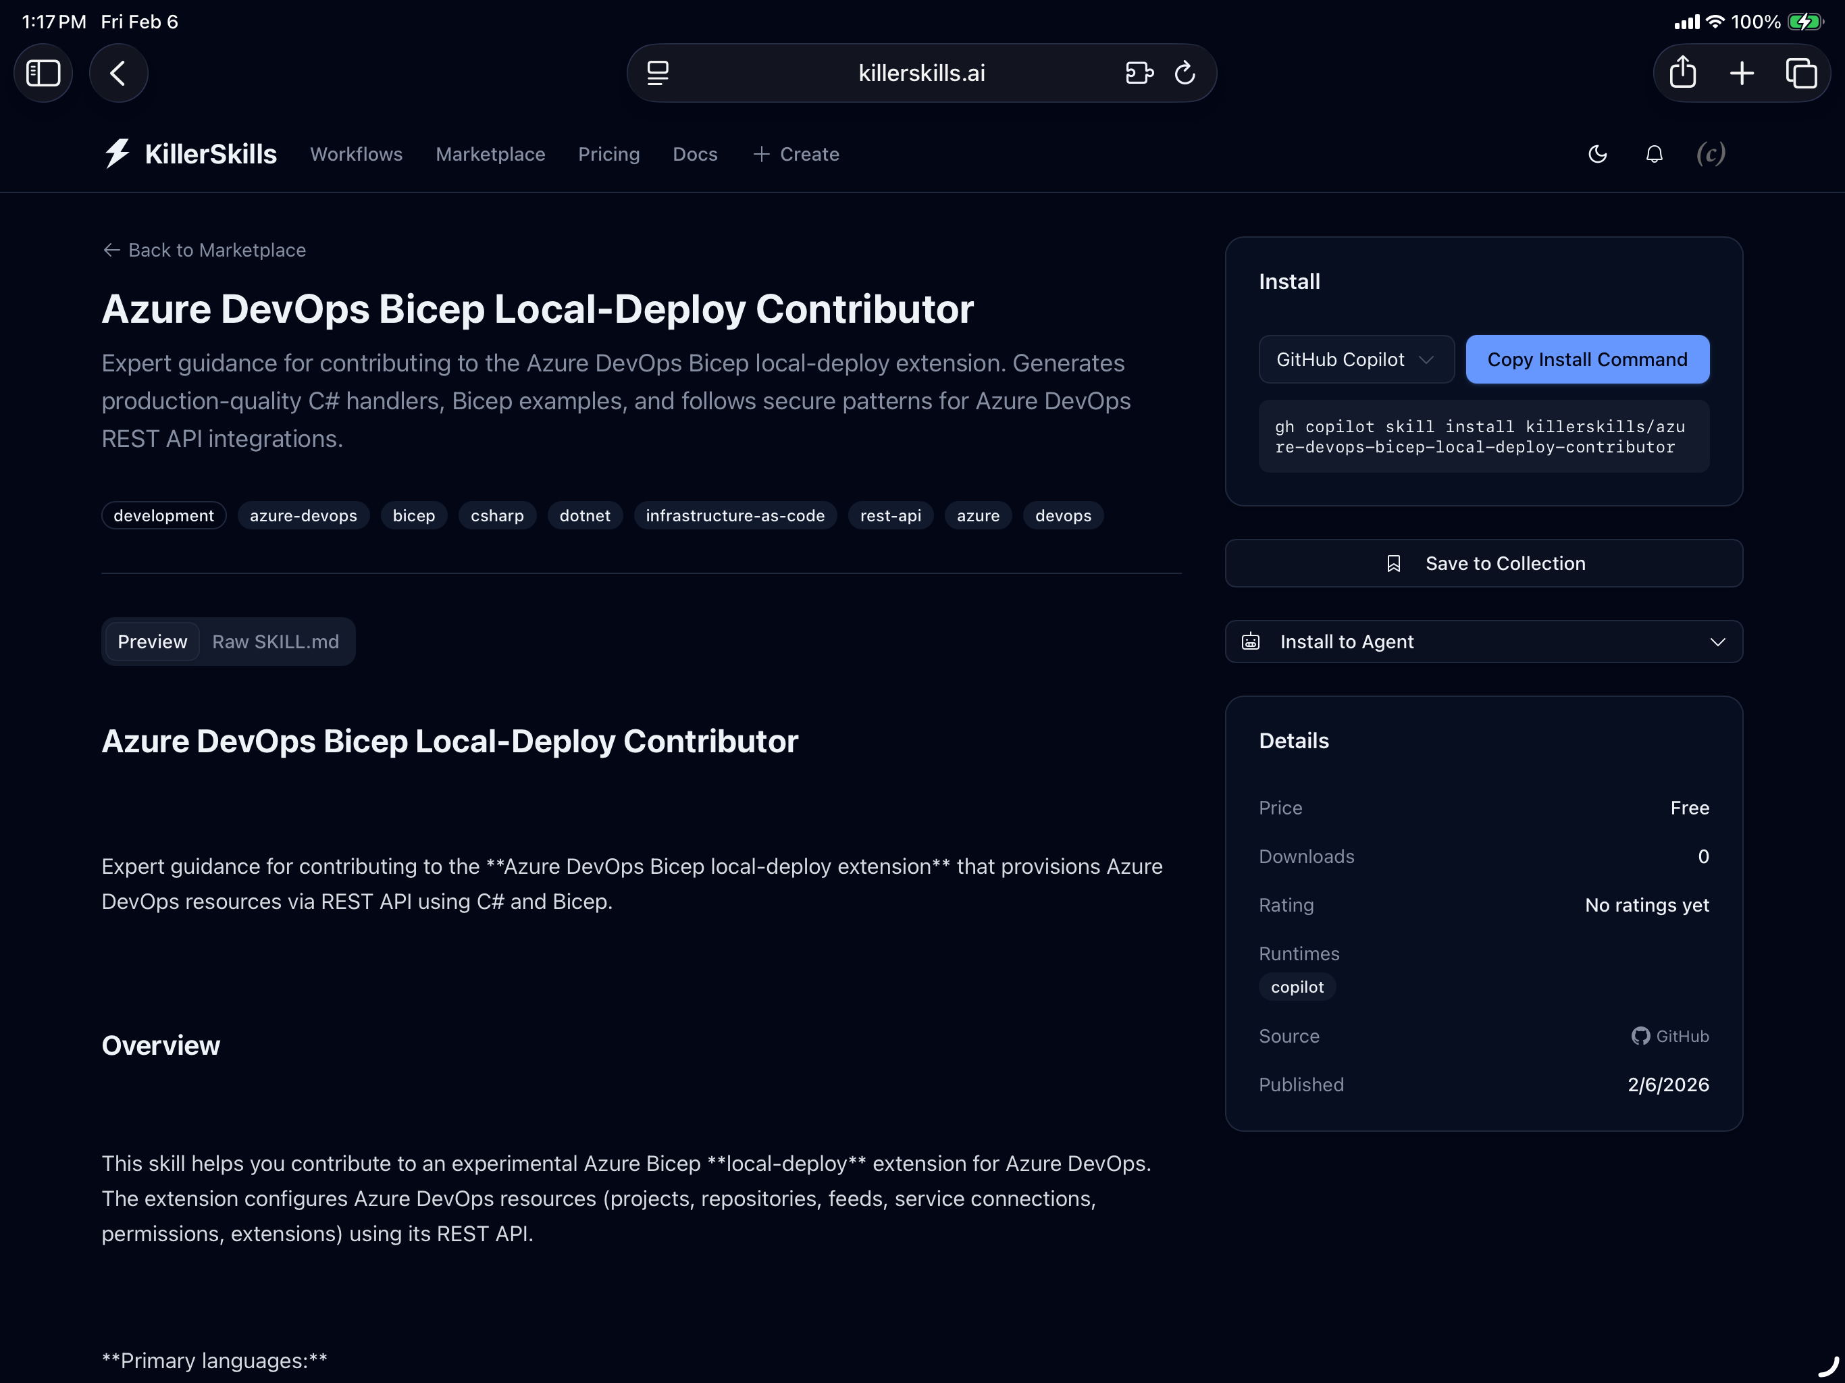This screenshot has height=1383, width=1845.
Task: Select the Preview tab
Action: click(152, 642)
